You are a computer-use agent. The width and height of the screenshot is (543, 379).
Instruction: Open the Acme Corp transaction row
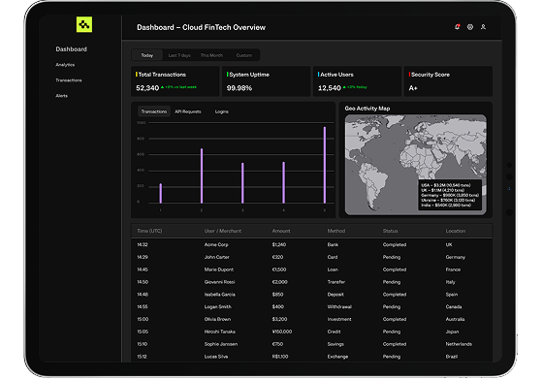pos(311,244)
